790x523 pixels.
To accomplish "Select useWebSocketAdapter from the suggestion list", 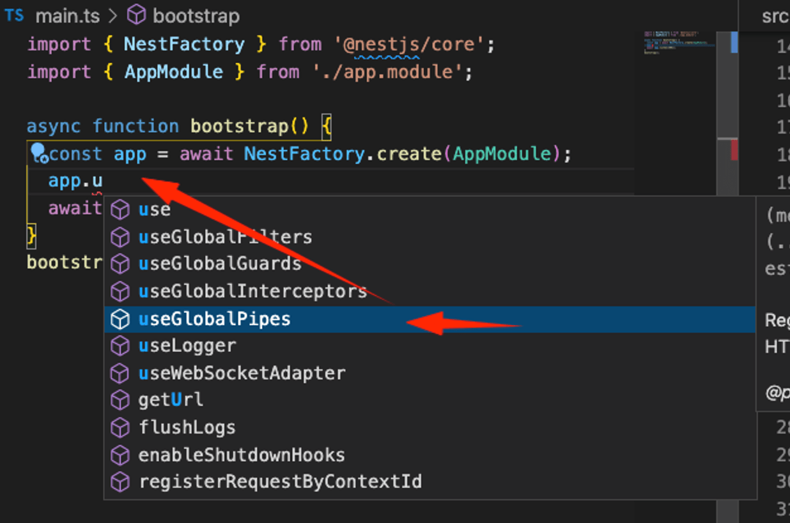I will click(242, 372).
